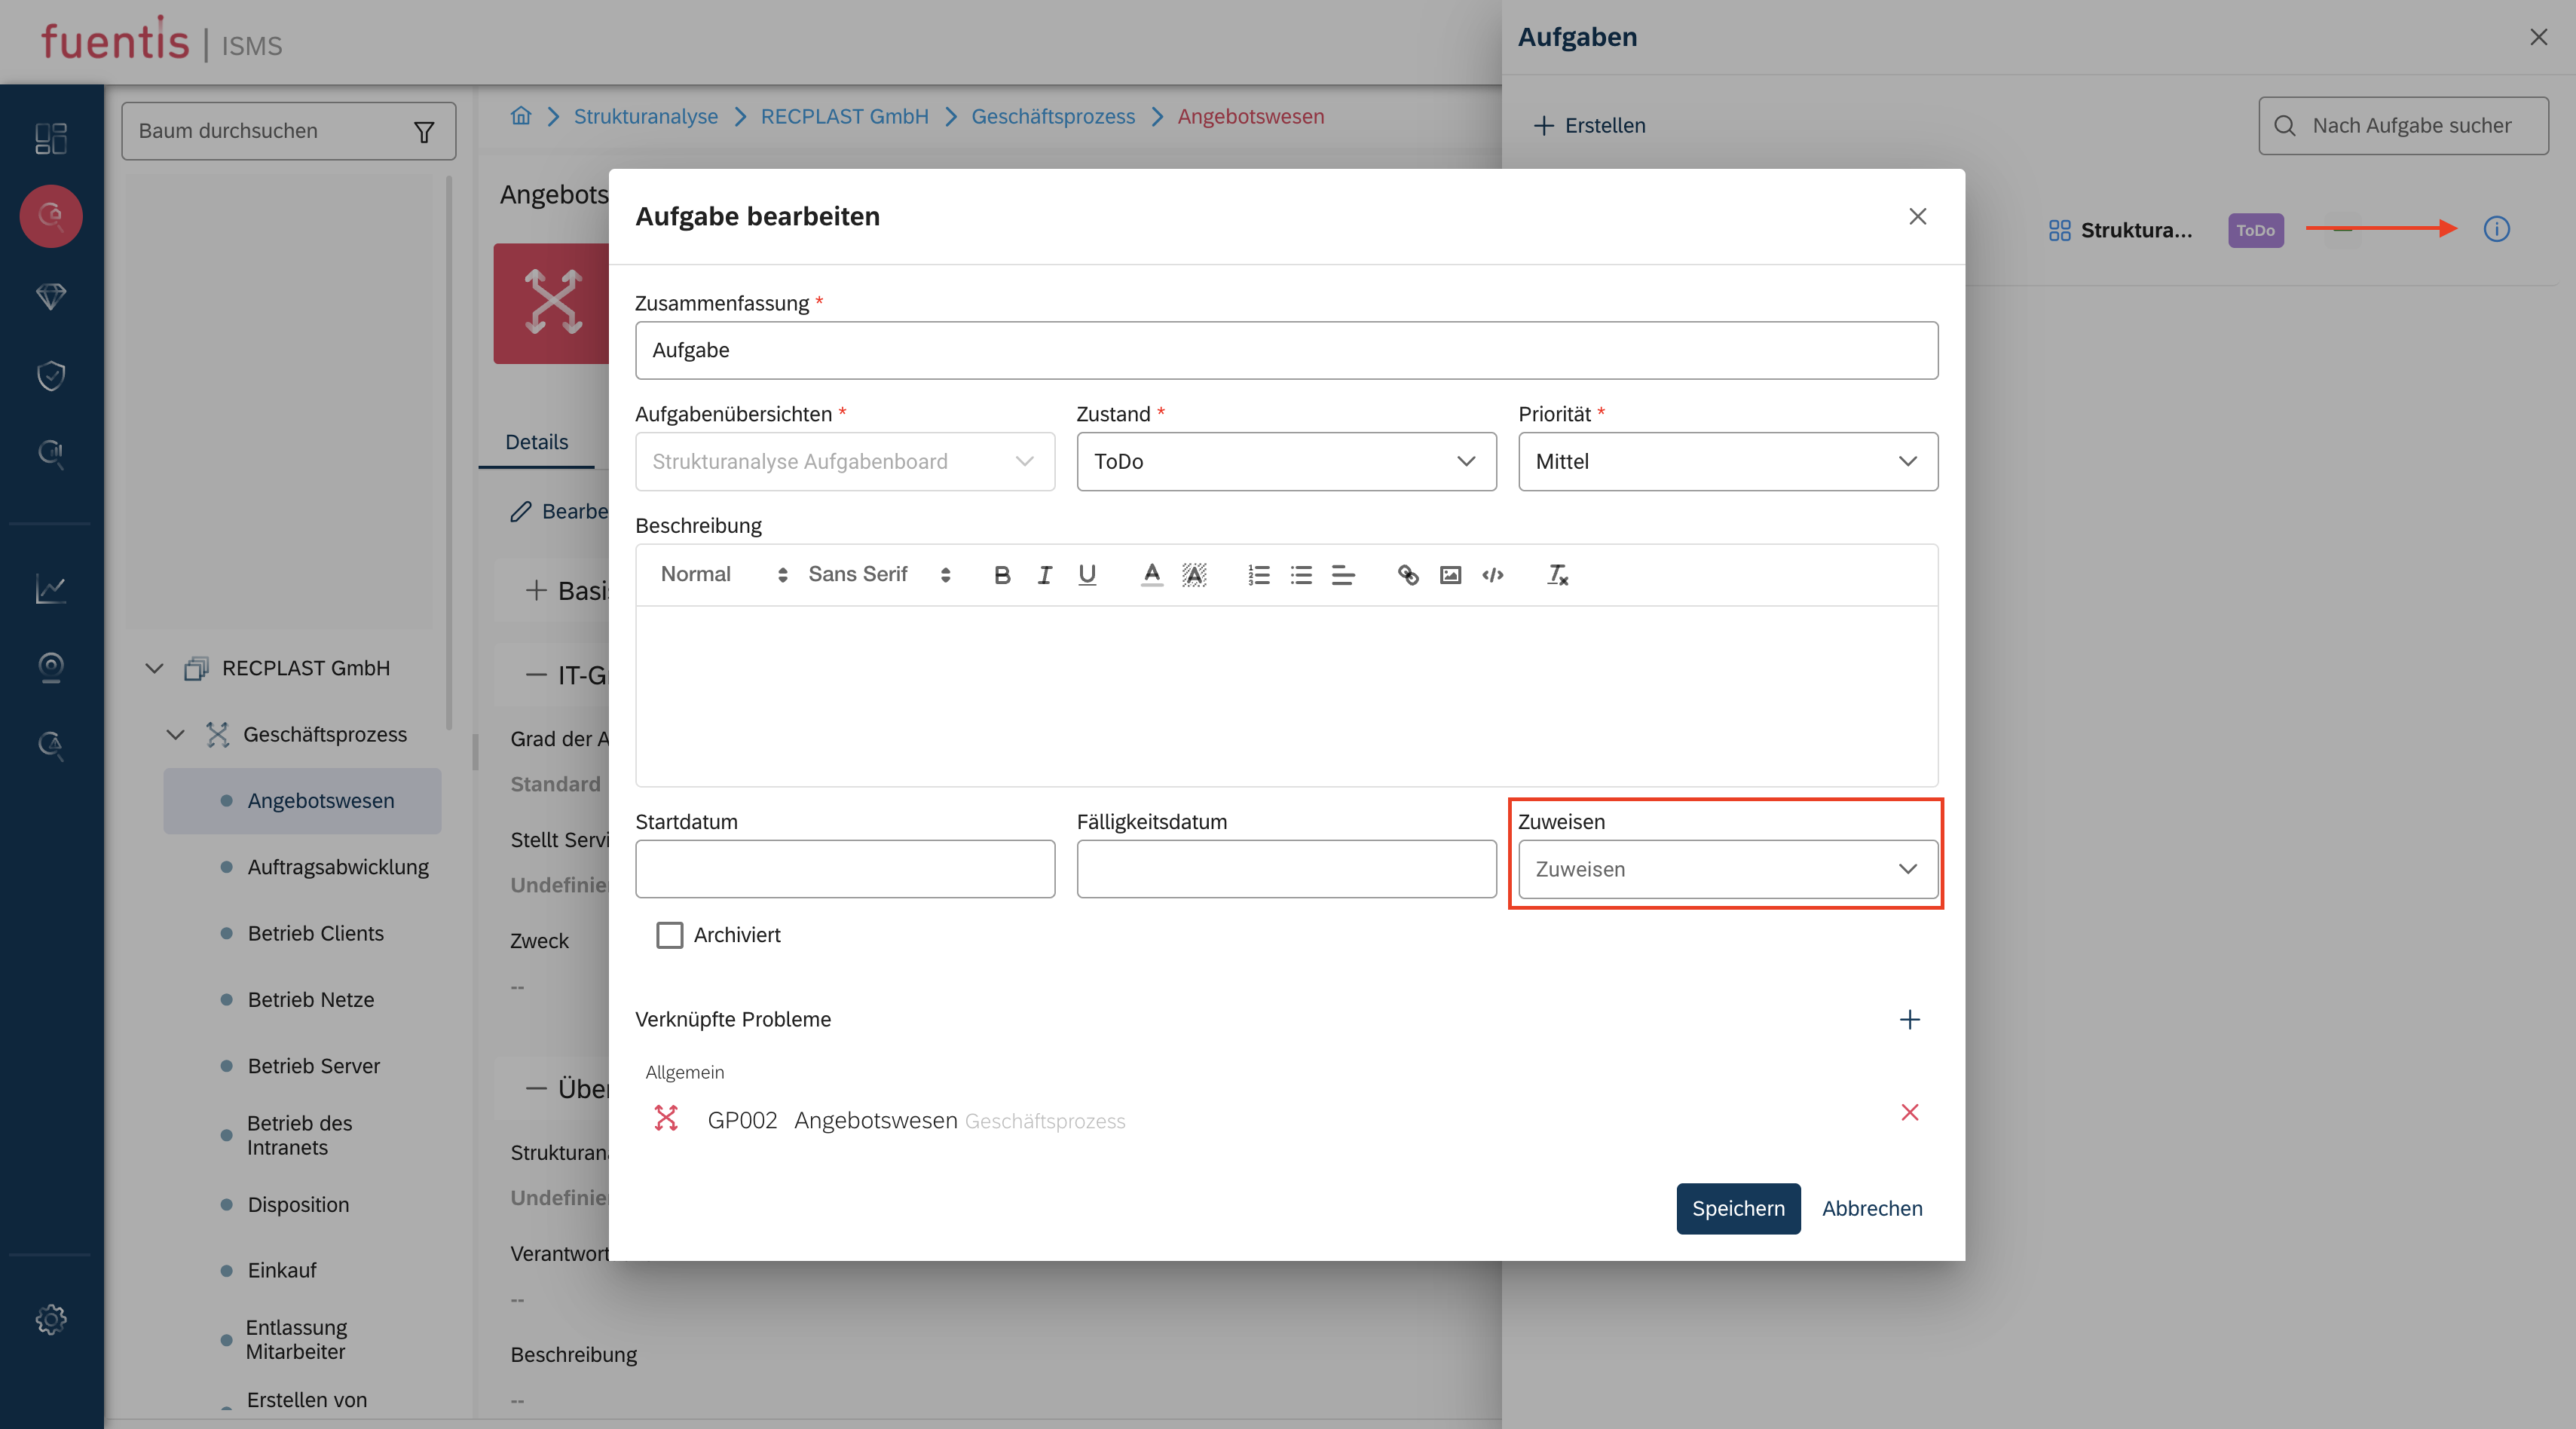Check the Archiviert checkbox
The width and height of the screenshot is (2576, 1429).
(x=669, y=935)
